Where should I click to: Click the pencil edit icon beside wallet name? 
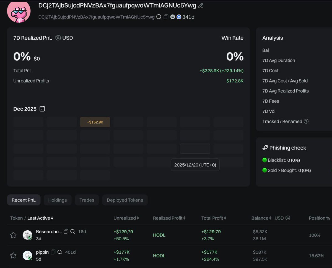pyautogui.click(x=201, y=5)
